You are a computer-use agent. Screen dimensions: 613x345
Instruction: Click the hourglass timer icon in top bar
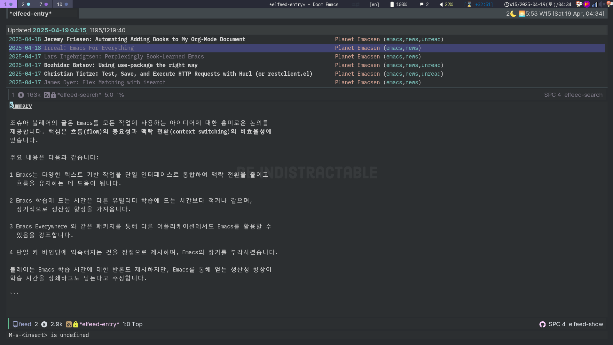pyautogui.click(x=469, y=4)
